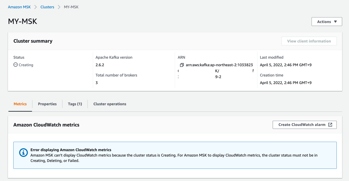Click the Last modified date value
The image size is (349, 181).
click(286, 65)
